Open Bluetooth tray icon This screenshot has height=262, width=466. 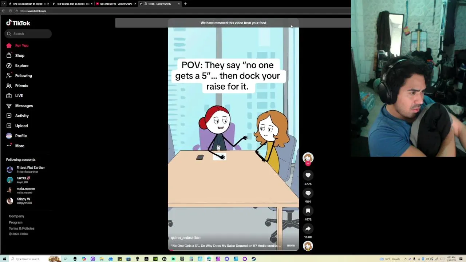[x=423, y=259]
